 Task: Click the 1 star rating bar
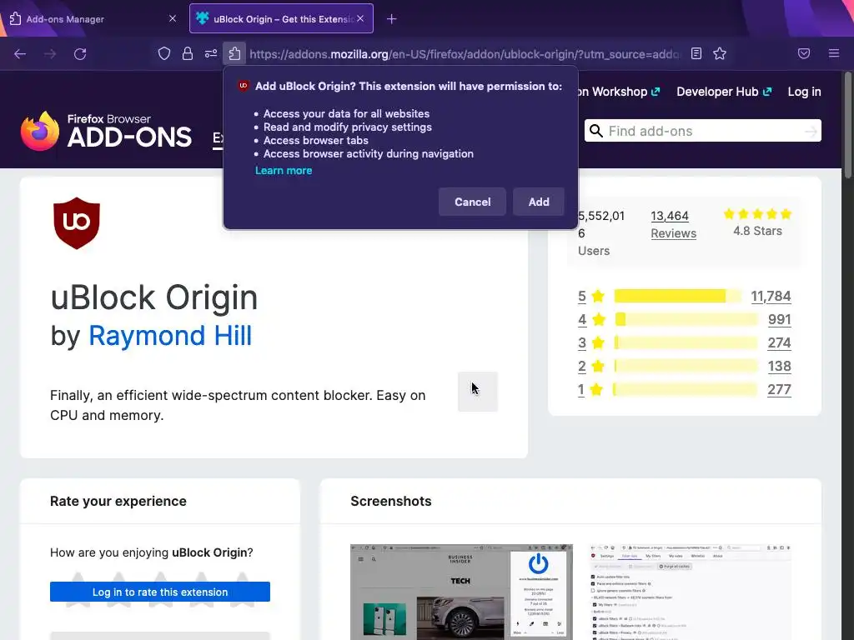[x=685, y=390]
